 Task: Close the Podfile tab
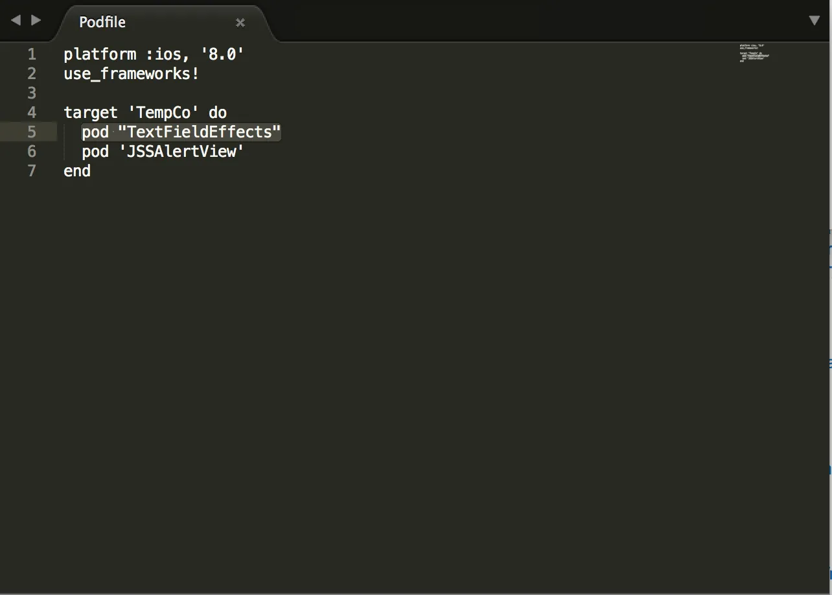(240, 23)
